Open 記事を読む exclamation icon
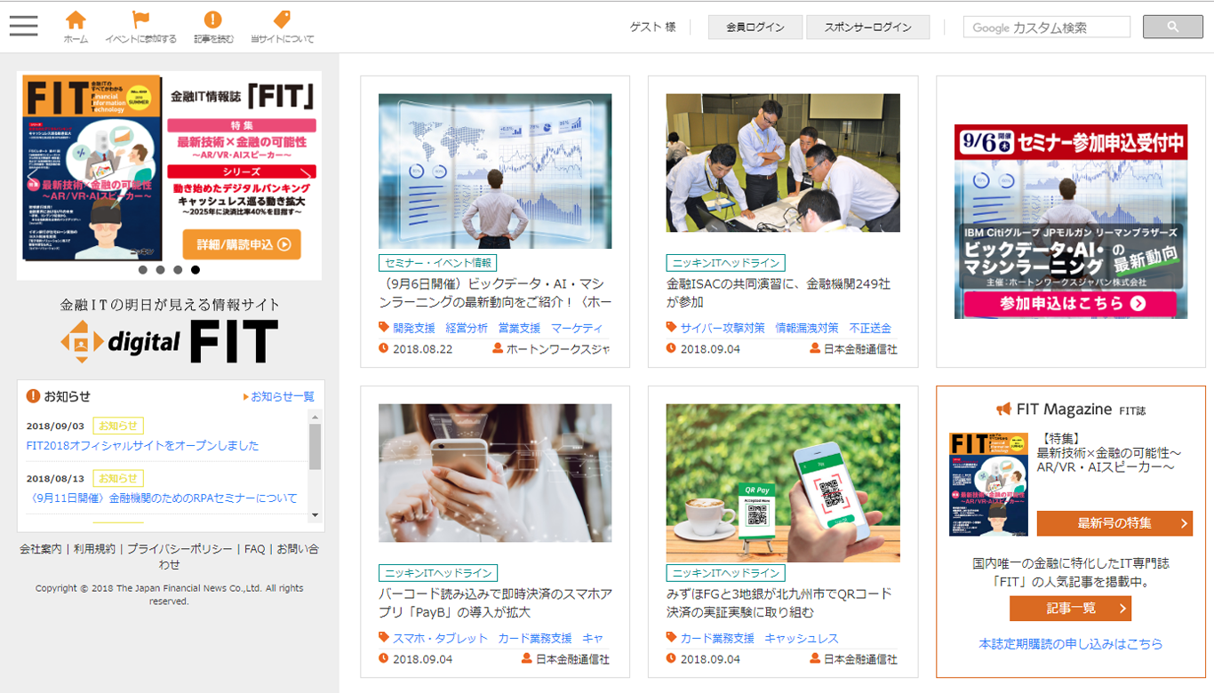Image resolution: width=1214 pixels, height=693 pixels. (x=213, y=27)
